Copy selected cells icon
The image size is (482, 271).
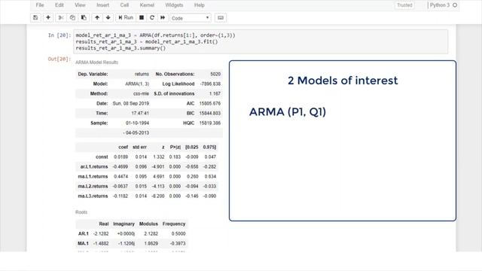click(72, 18)
